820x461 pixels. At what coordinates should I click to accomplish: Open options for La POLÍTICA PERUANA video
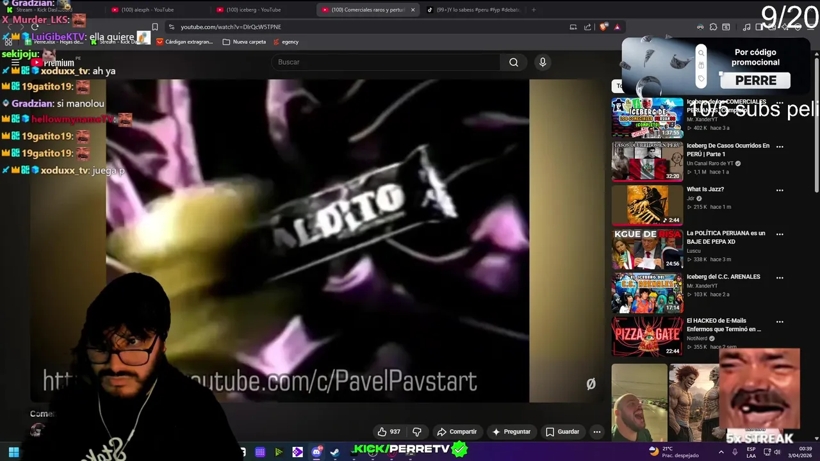point(780,234)
